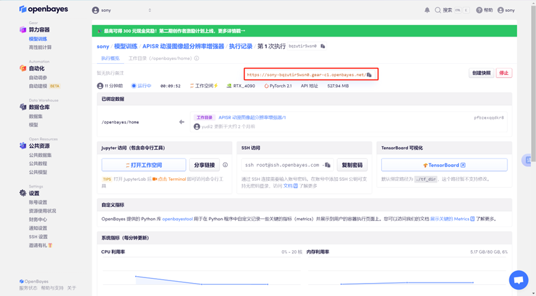Image resolution: width=536 pixels, height=296 pixels.
Task: Click the RTX_4090 GPU icon
Action: click(x=229, y=86)
